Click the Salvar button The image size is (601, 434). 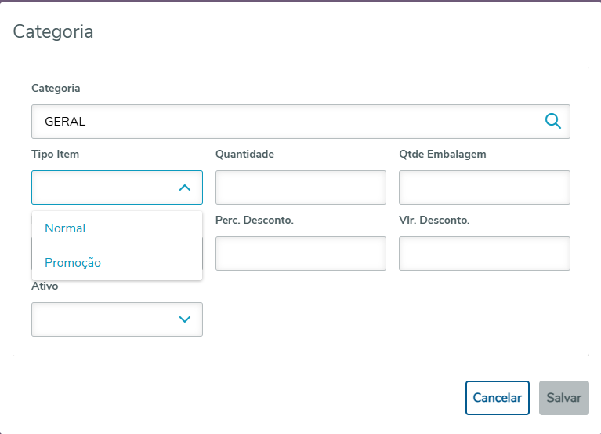563,398
